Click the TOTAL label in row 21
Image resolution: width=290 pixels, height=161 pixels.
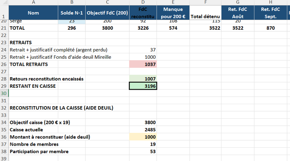coord(17,28)
